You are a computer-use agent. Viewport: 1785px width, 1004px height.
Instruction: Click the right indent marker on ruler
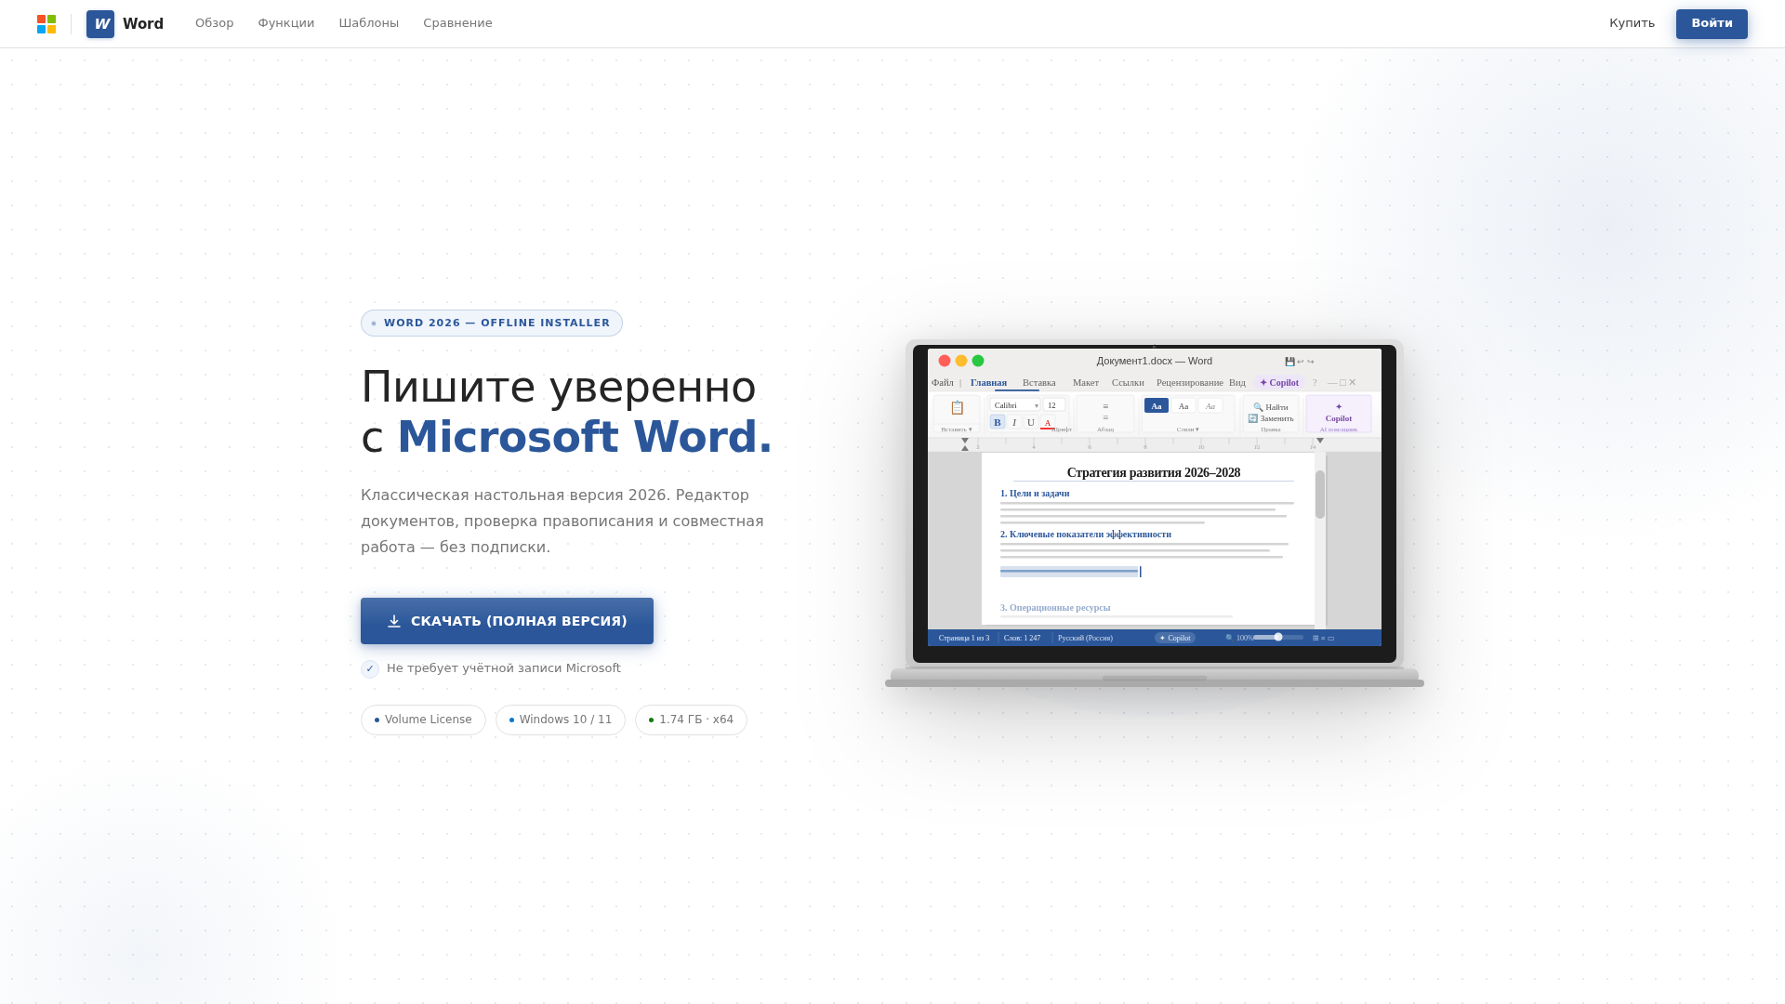pyautogui.click(x=1320, y=442)
